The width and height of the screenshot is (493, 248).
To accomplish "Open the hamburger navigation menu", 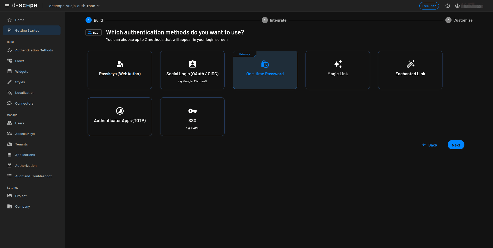I will (7, 6).
